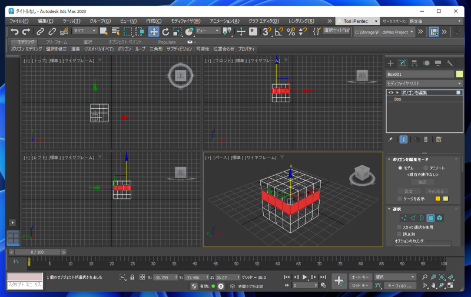
Task: Open the ビュー reference coordinate dropdown
Action: [x=207, y=31]
